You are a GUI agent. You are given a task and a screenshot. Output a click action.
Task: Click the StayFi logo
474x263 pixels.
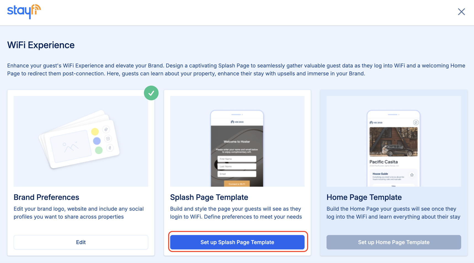coord(24,12)
